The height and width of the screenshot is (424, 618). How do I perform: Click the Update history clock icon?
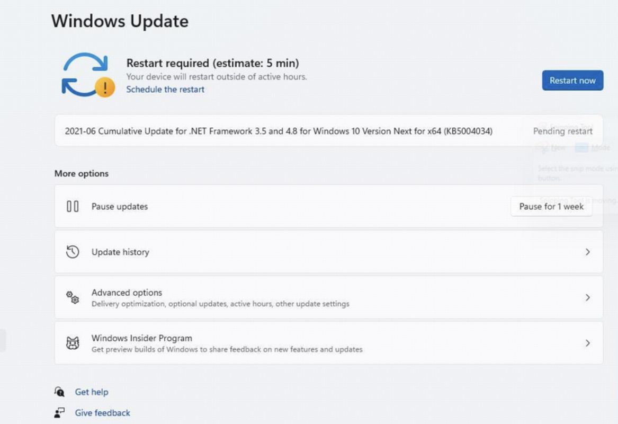[73, 252]
